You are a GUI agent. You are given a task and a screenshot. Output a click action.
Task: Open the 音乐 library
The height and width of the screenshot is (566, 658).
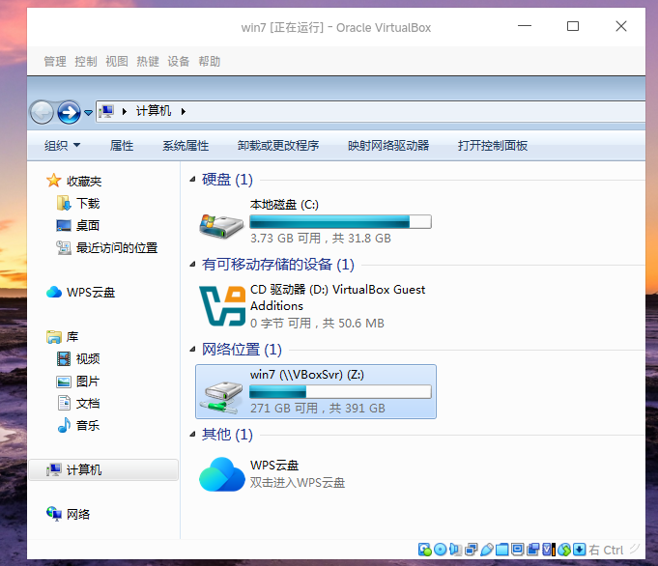[x=88, y=426]
